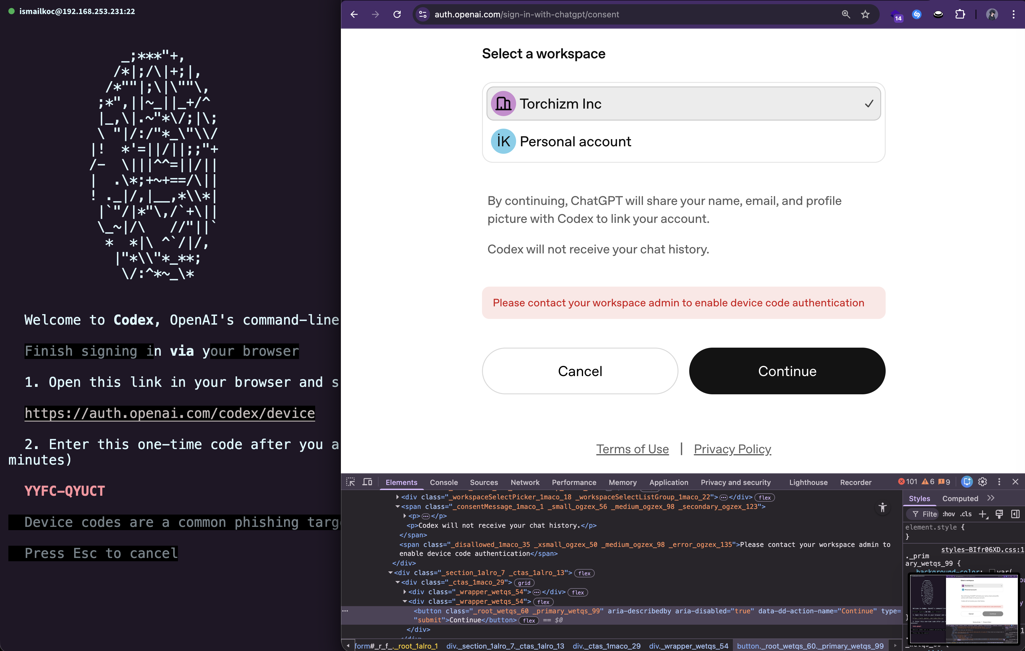Image resolution: width=1025 pixels, height=651 pixels.
Task: Expand the first _wrapper_wetqs_54 div
Action: (x=405, y=592)
